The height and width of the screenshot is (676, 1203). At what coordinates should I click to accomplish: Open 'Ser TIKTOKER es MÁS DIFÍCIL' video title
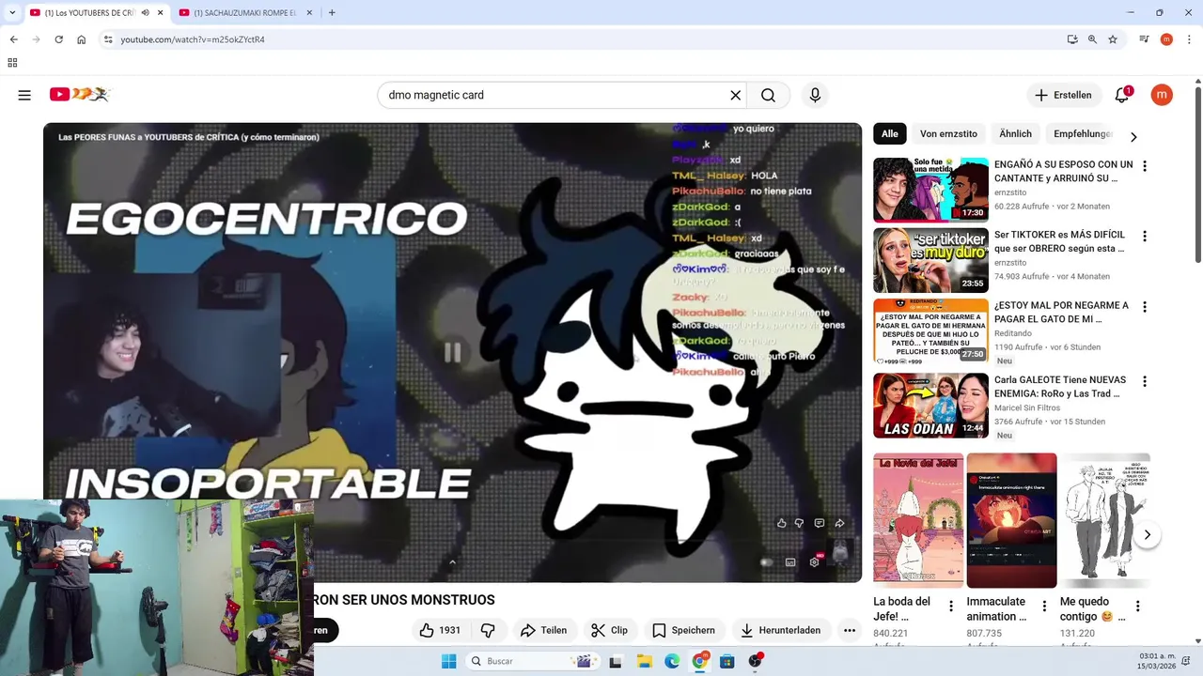1059,241
